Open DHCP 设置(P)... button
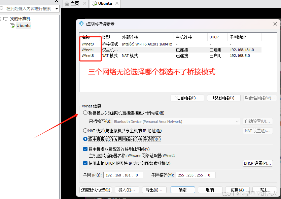The image size is (281, 199). 257,163
